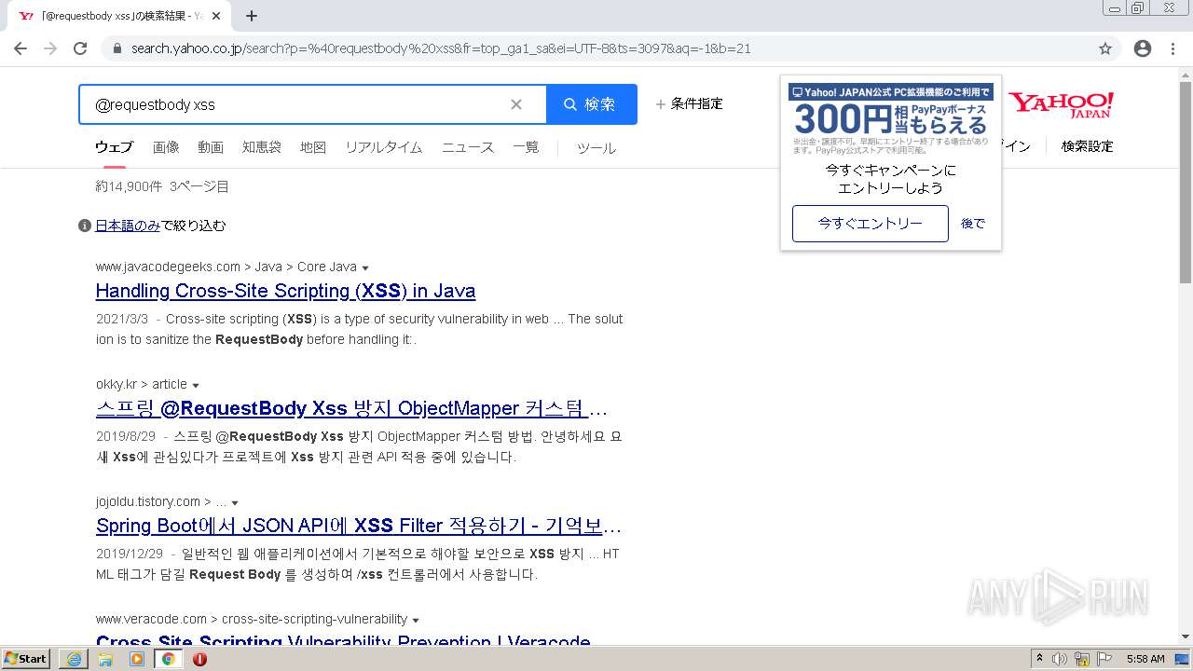Viewport: 1193px width, 671px height.
Task: Click the 約14,900件 result count text
Action: click(129, 186)
